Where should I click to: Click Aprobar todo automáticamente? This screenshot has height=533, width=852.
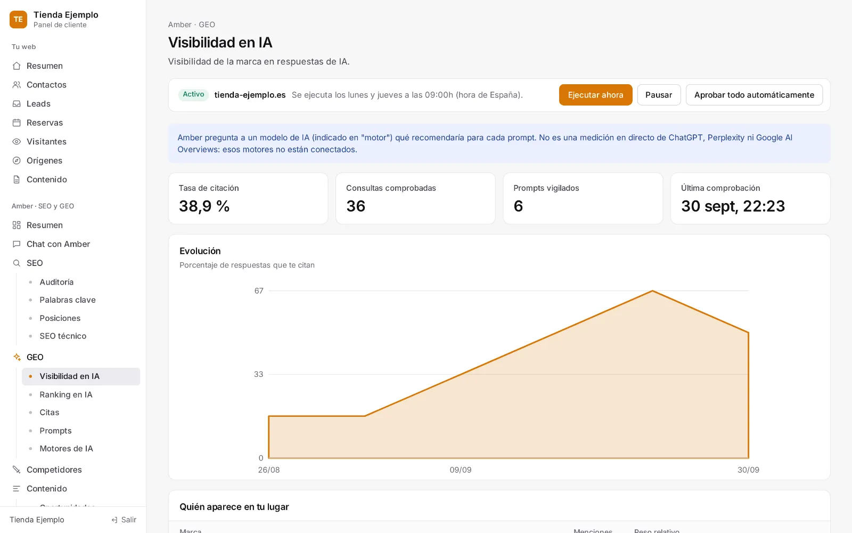tap(754, 95)
